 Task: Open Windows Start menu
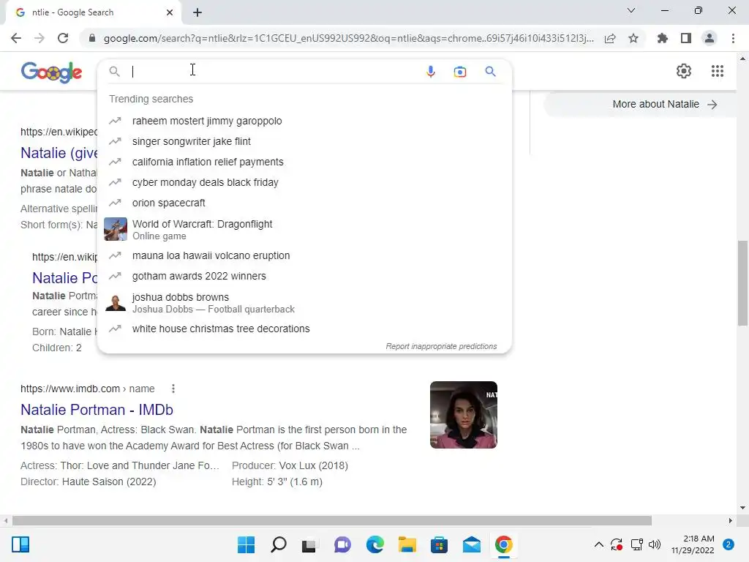(246, 544)
